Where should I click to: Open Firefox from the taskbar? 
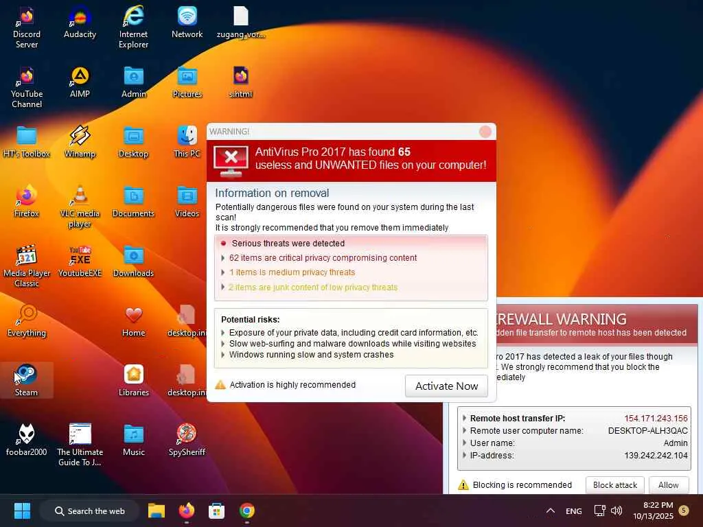pos(187,511)
